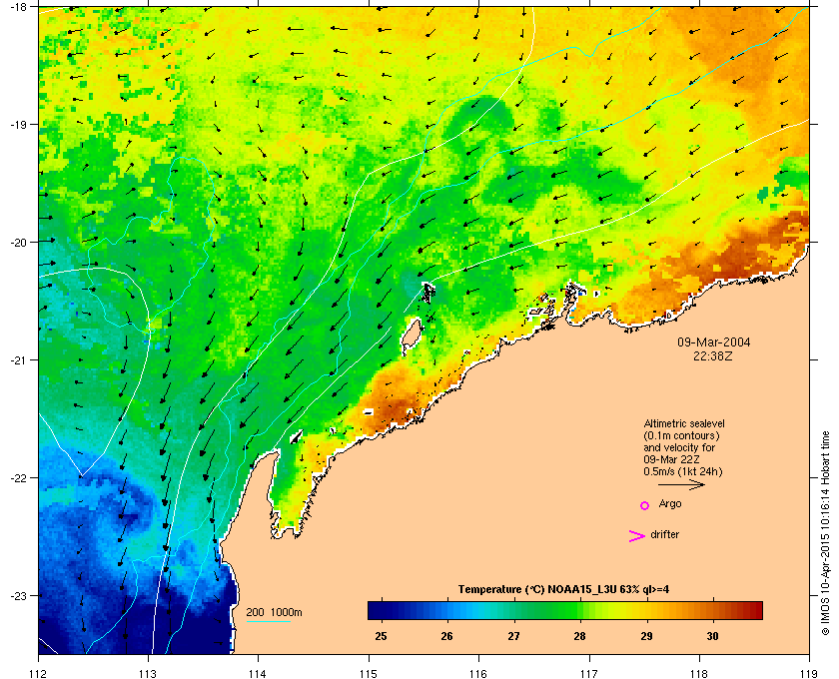Click latitude axis label -18
Image resolution: width=839 pixels, height=679 pixels.
pos(18,6)
